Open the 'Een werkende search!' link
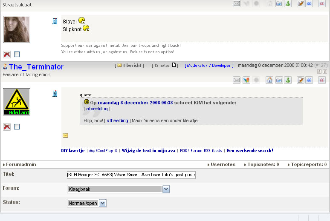The height and width of the screenshot is (221, 330). click(250, 151)
